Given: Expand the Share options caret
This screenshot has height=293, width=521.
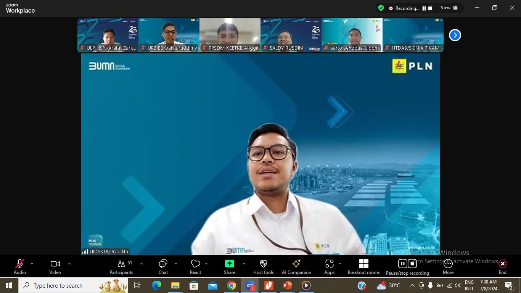Looking at the screenshot, I should coord(244,264).
